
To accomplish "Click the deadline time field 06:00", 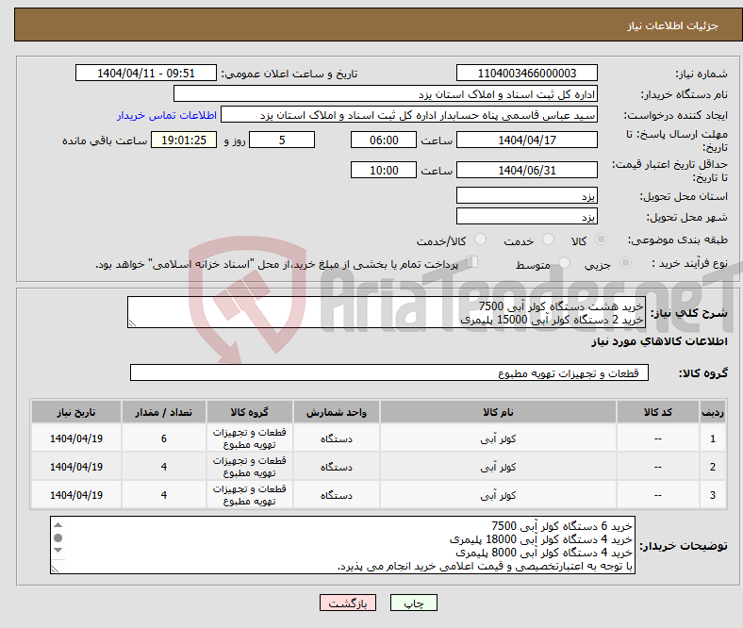I will pos(384,140).
